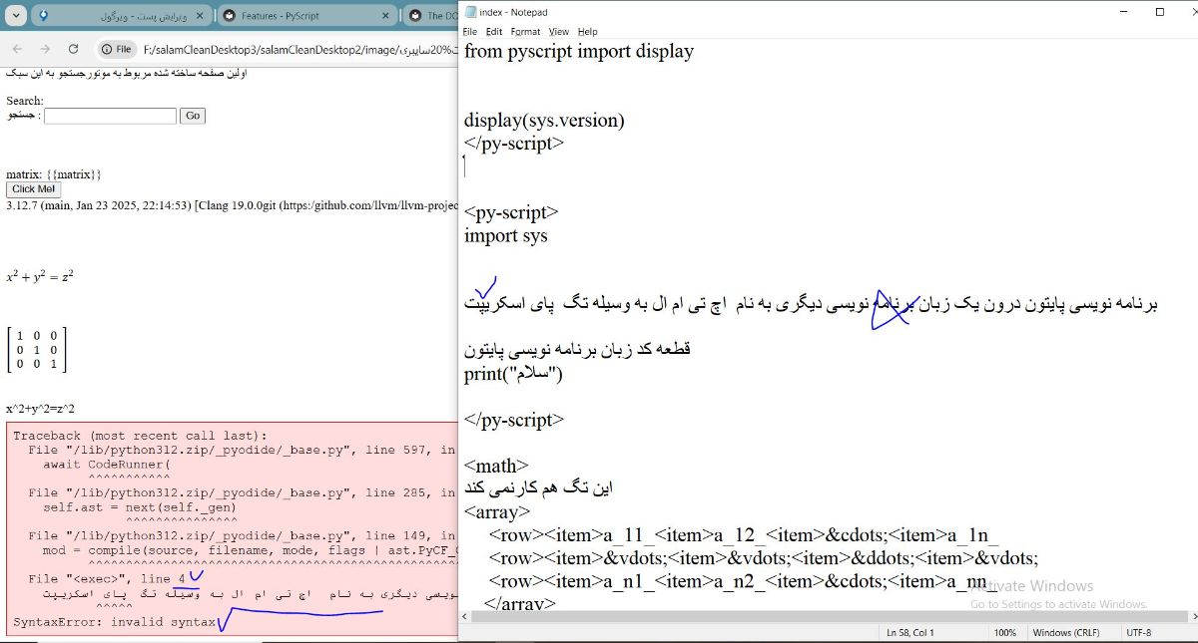The height and width of the screenshot is (643, 1198).
Task: Click inside the search text field
Action: 110,116
